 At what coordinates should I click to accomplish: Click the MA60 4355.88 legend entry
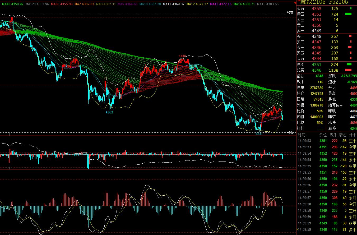pos(62,4)
